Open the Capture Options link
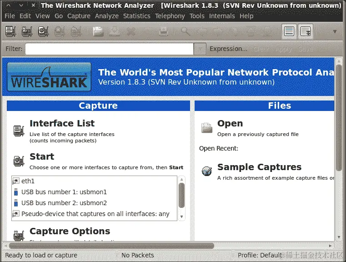This screenshot has width=346, height=262. click(70, 231)
